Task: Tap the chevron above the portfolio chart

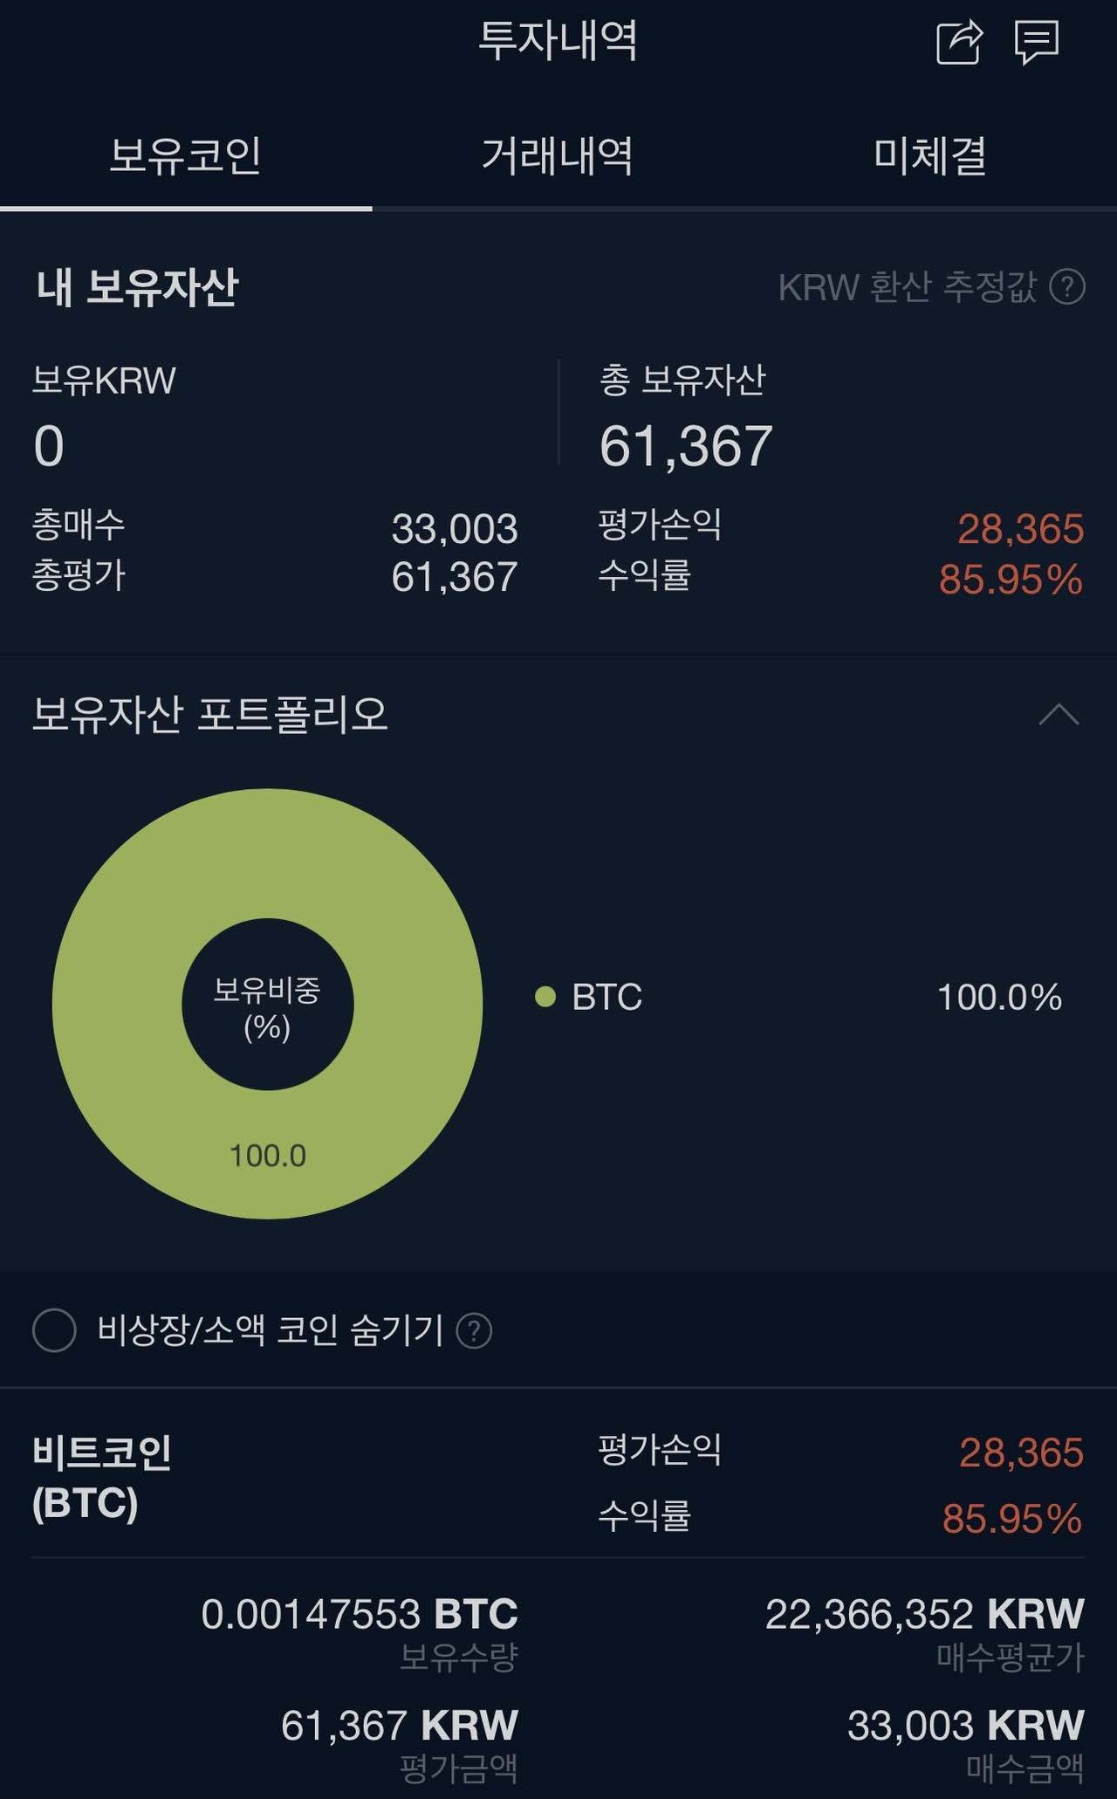Action: point(1059,714)
